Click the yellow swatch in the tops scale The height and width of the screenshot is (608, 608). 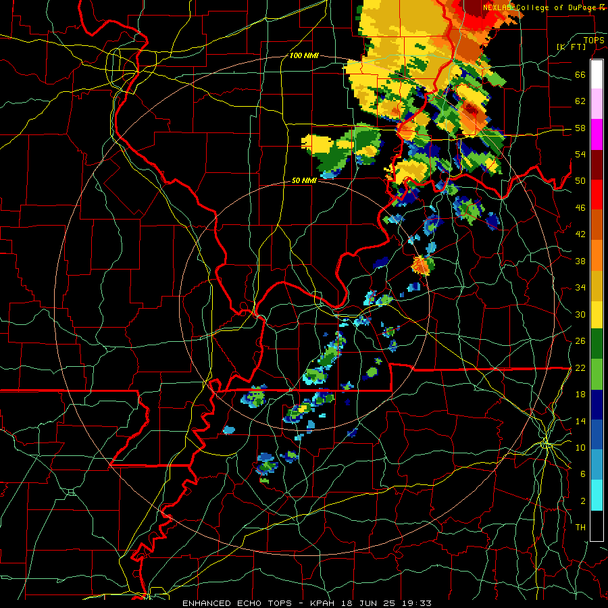click(x=597, y=315)
